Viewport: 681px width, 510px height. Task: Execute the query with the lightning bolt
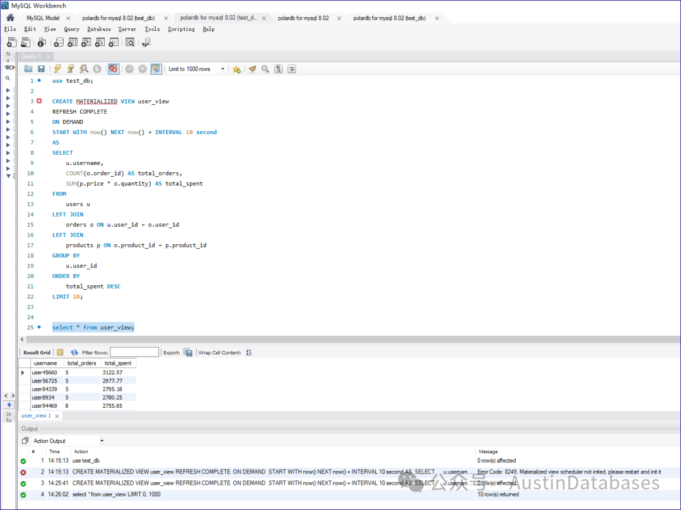[x=57, y=69]
